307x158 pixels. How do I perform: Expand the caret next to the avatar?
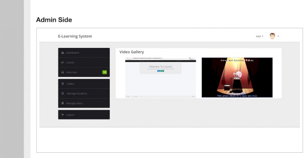(x=278, y=36)
